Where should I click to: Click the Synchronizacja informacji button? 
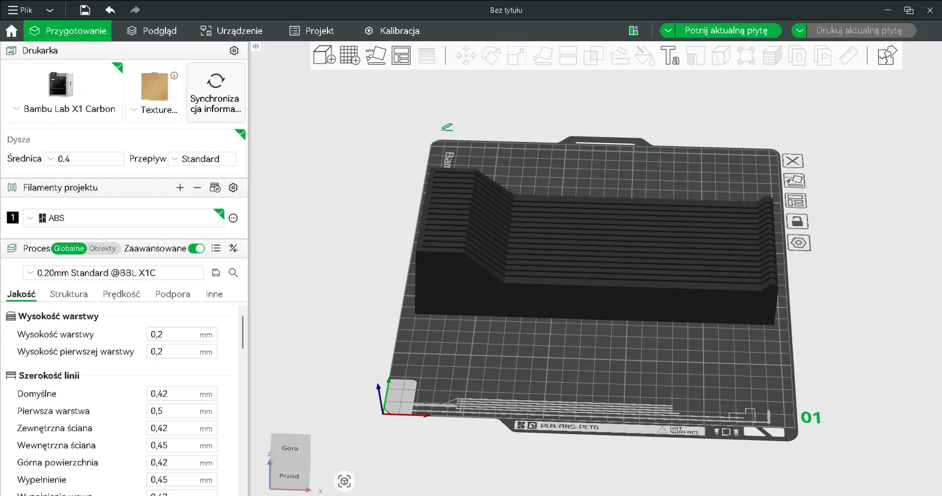pyautogui.click(x=215, y=93)
